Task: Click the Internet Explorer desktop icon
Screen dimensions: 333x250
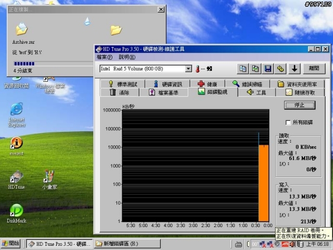Action: click(x=17, y=115)
